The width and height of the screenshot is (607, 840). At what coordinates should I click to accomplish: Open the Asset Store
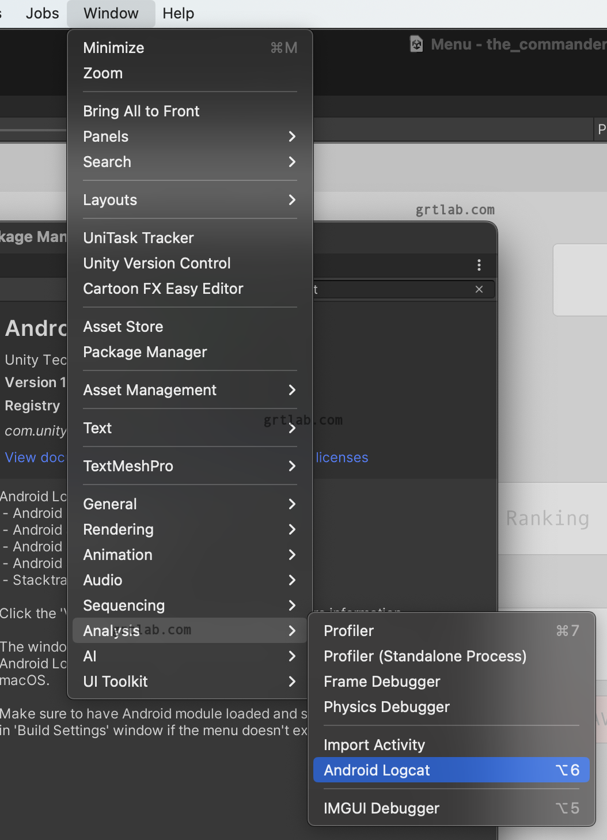click(123, 326)
